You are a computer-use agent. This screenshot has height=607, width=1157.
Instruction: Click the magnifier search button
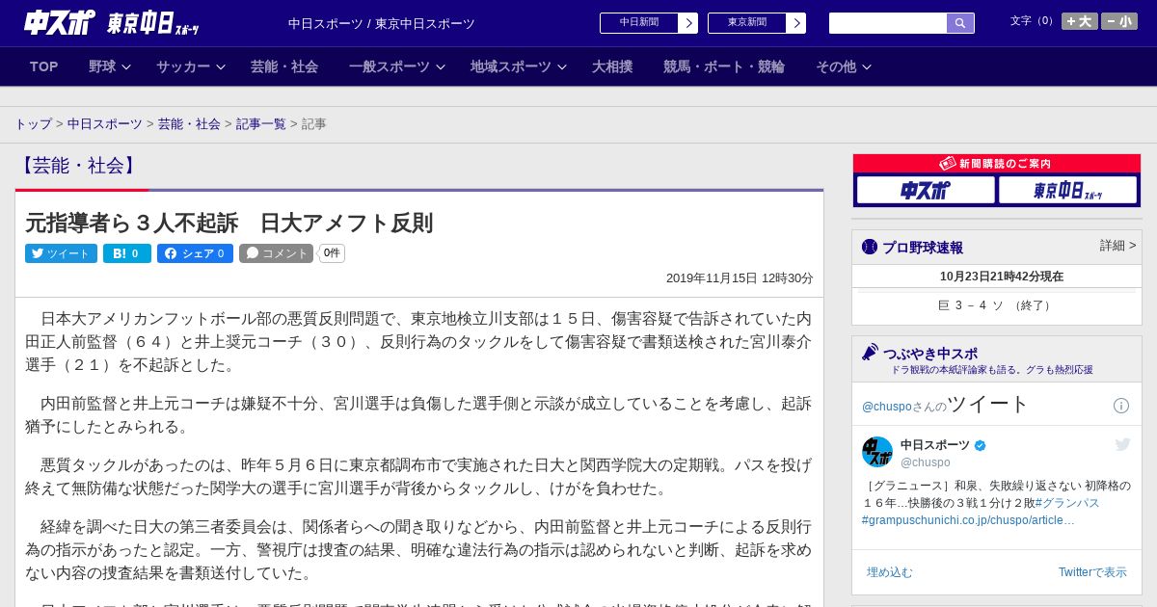[x=960, y=23]
